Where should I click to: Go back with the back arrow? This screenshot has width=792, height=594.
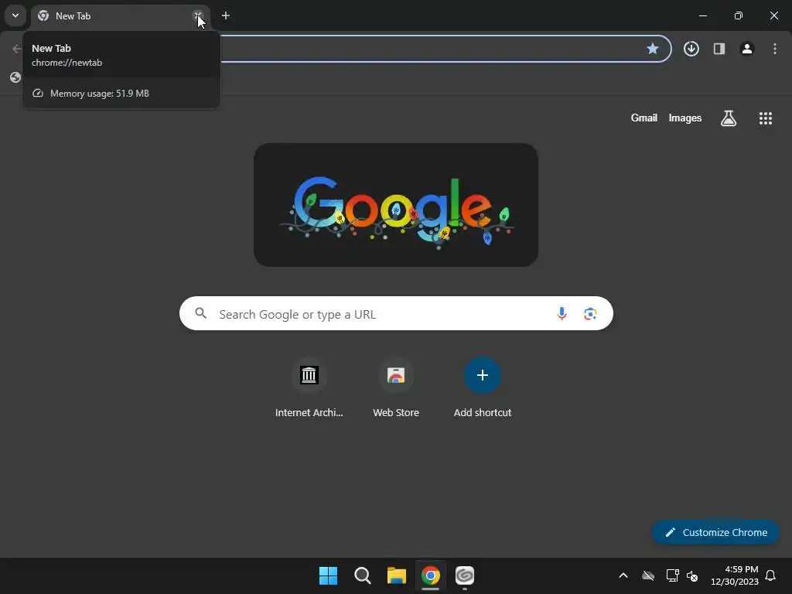(17, 49)
